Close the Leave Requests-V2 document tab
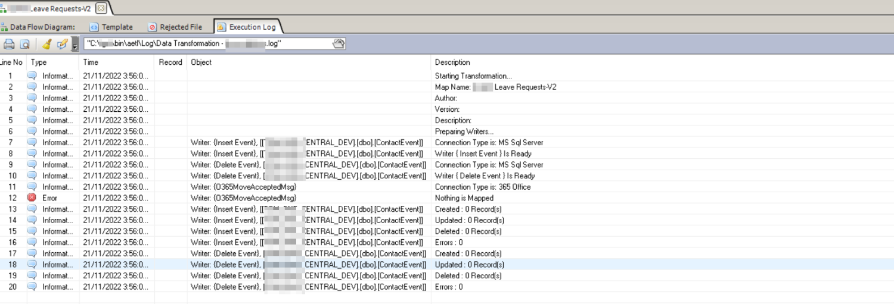Image resolution: width=894 pixels, height=304 pixels. [x=101, y=8]
